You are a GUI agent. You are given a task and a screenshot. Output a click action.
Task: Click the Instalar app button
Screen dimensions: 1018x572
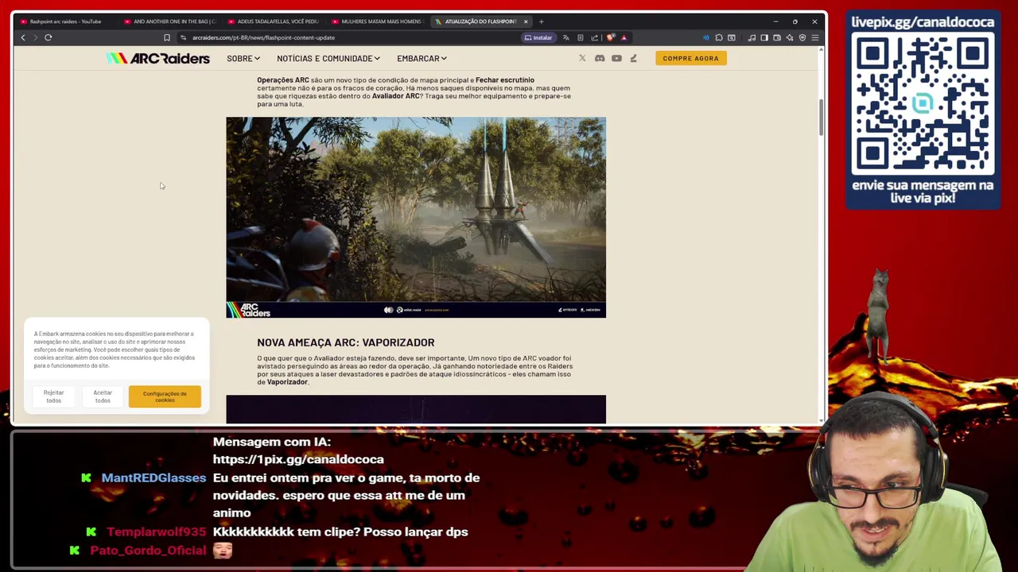click(538, 37)
